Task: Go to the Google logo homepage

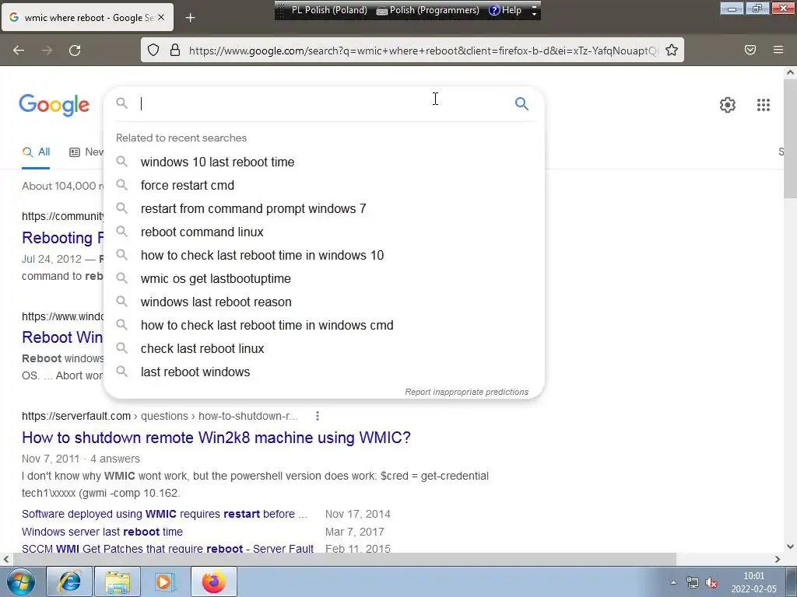Action: (x=54, y=105)
